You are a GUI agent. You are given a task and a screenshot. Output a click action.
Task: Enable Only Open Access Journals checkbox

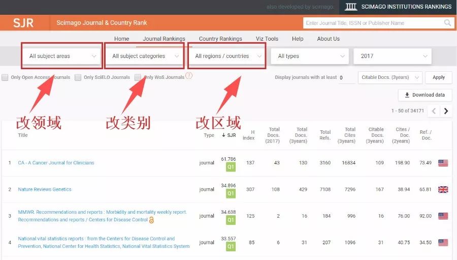(5, 77)
